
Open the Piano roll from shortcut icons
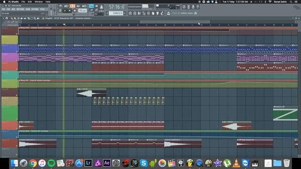[x=139, y=13]
